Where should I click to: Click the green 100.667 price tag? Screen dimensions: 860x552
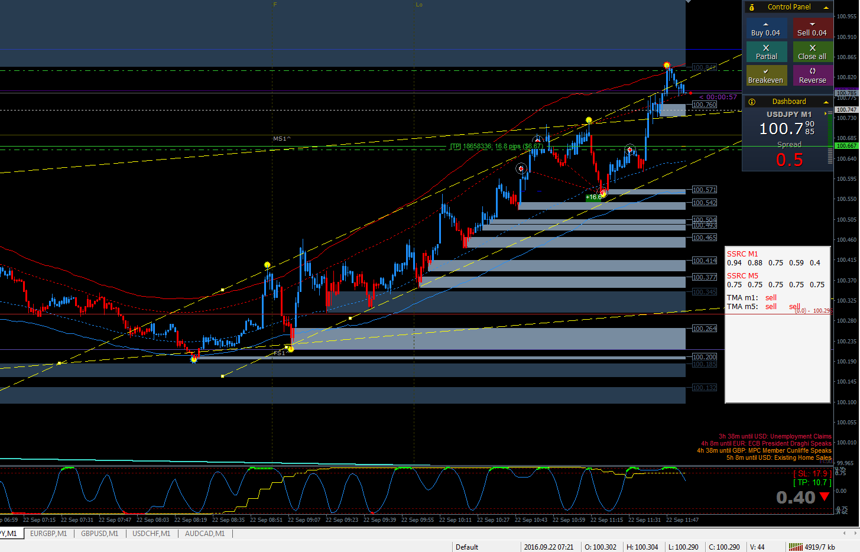(x=846, y=145)
